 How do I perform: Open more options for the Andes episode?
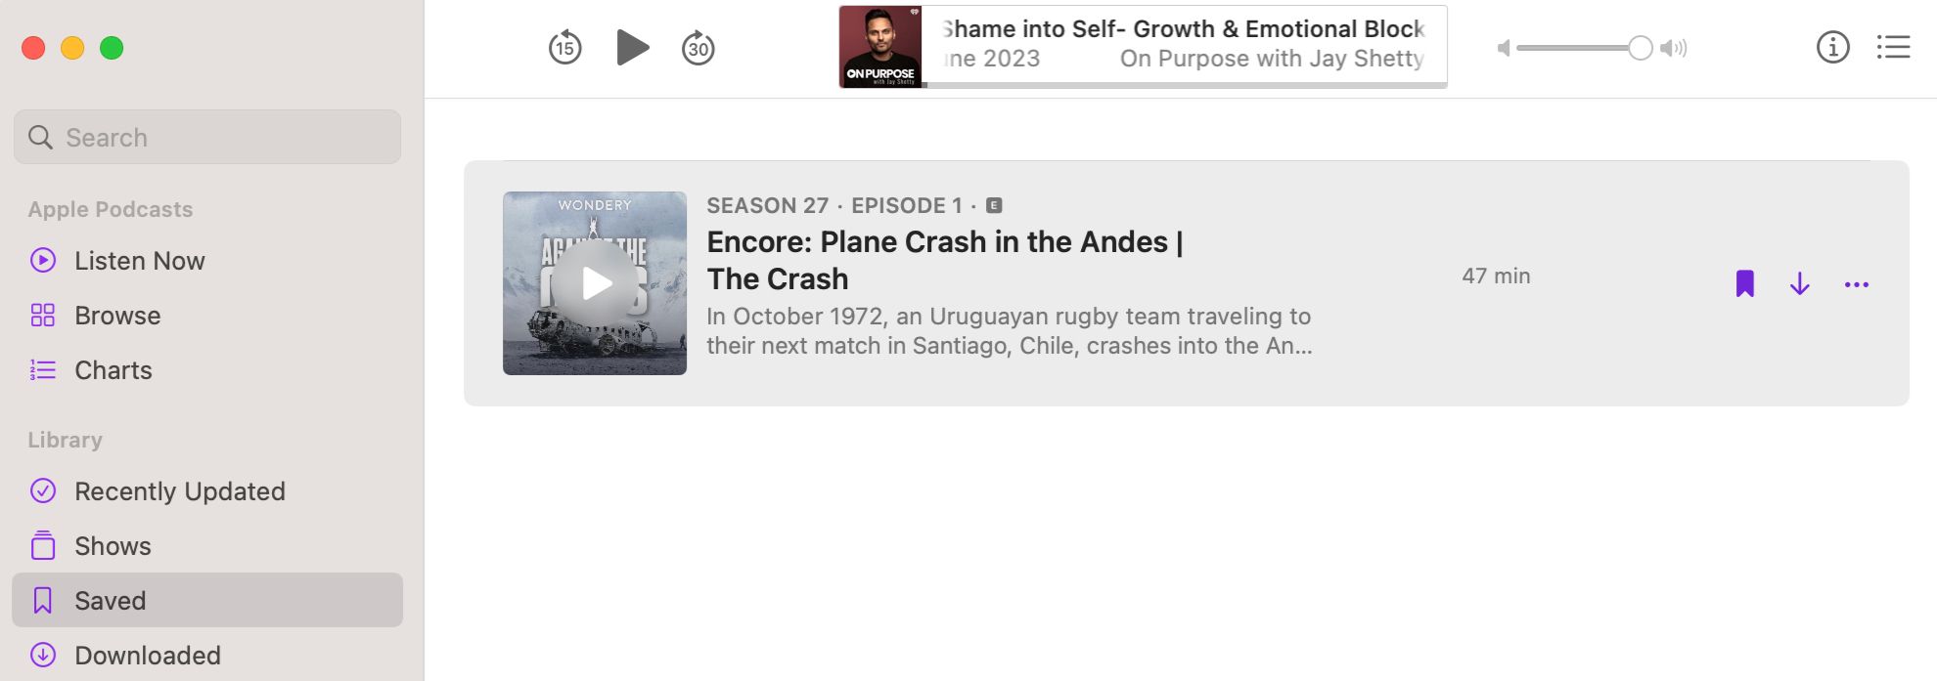(1857, 283)
